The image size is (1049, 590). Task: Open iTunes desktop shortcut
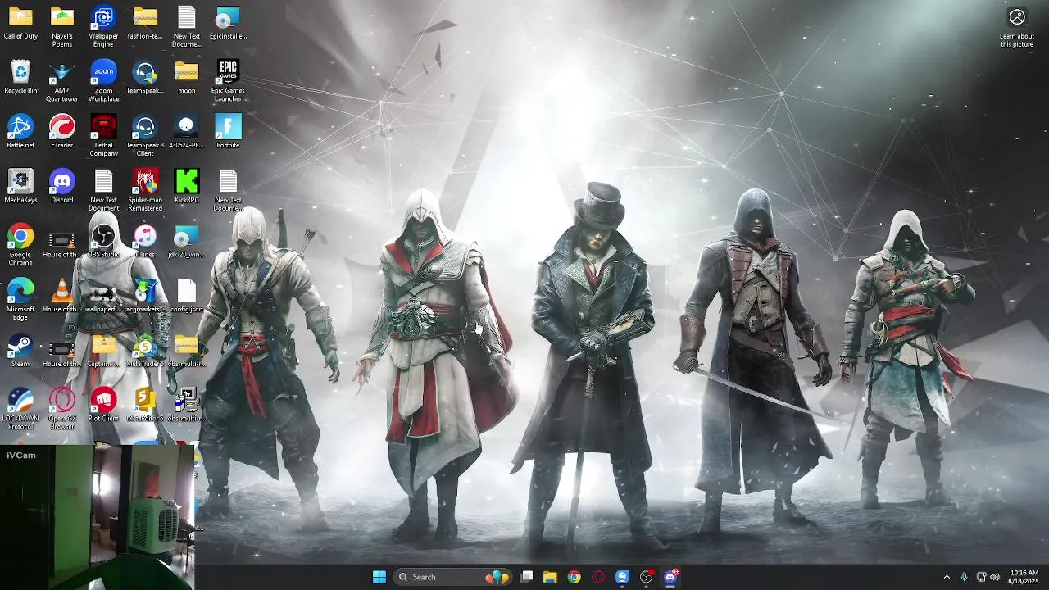pyautogui.click(x=145, y=241)
